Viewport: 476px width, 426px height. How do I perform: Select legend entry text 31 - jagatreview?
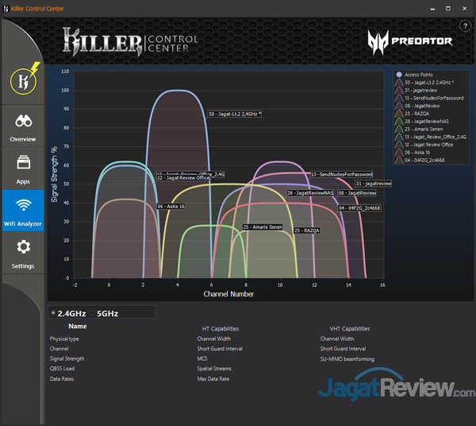click(x=420, y=91)
